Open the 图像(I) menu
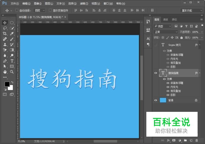The width and height of the screenshot is (205, 144). [38, 4]
